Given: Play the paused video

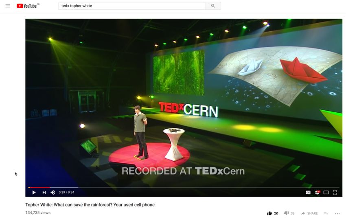Looking at the screenshot, I should pyautogui.click(x=34, y=193).
